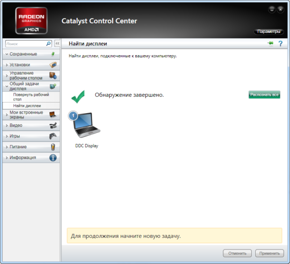Click the Общий задачи дисплея monitor icon
The image size is (290, 264).
[x=53, y=86]
